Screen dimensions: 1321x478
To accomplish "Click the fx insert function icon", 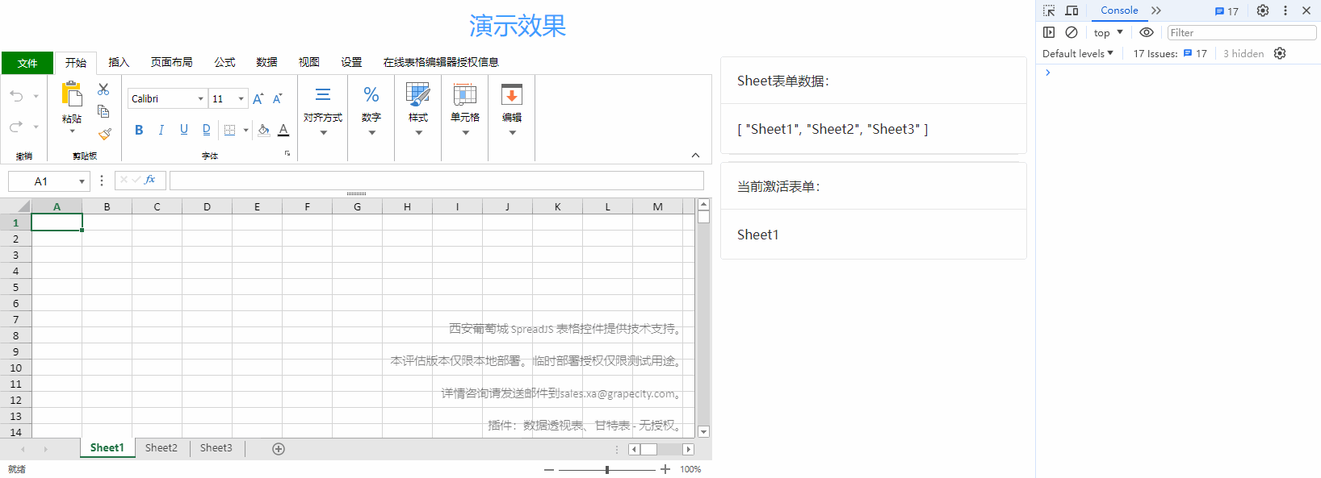I will pos(150,180).
